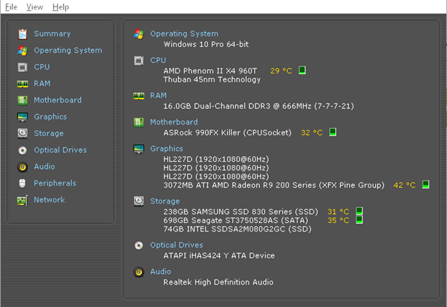Viewport: 447px width, 307px height.
Task: Open the File menu
Action: pyautogui.click(x=11, y=7)
